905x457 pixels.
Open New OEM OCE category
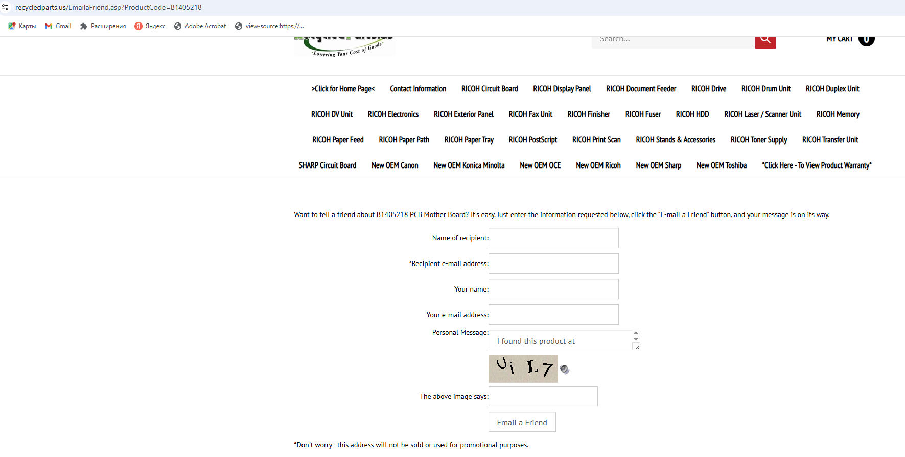540,165
